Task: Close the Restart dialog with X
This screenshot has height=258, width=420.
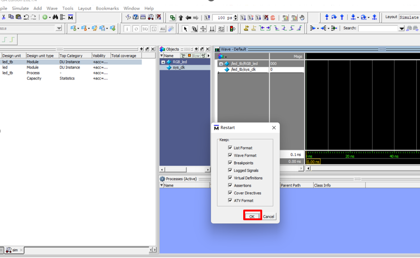Action: (274, 128)
